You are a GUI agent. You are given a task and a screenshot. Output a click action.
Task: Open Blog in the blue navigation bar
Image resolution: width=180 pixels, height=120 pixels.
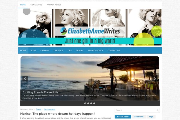(33, 50)
